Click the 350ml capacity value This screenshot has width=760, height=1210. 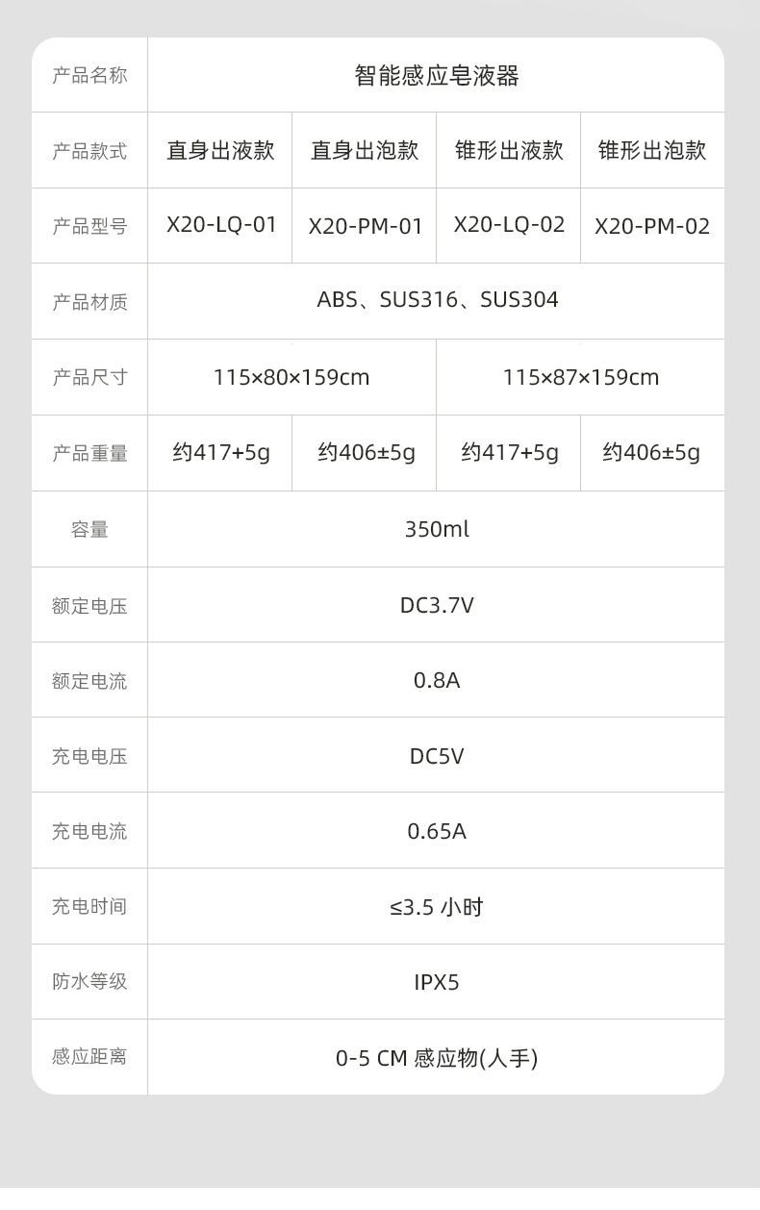(437, 529)
